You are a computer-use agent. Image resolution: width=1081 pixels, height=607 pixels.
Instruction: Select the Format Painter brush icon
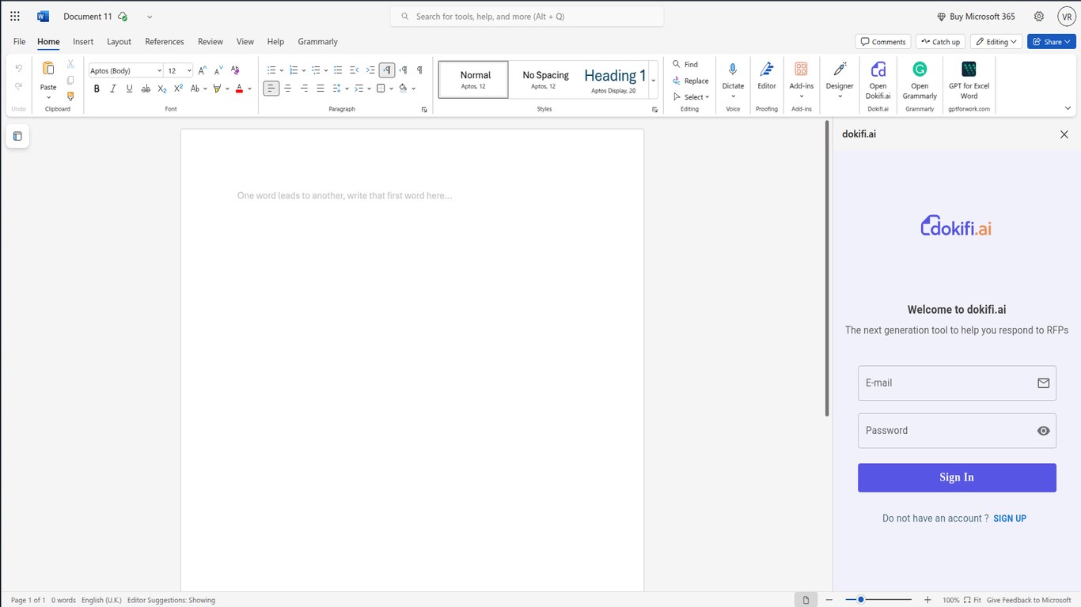click(70, 96)
